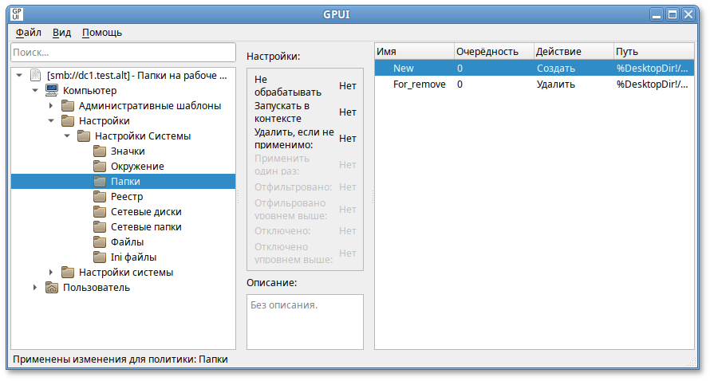The height and width of the screenshot is (381, 710).
Task: Minimize the GPUI window
Action: pos(657,14)
